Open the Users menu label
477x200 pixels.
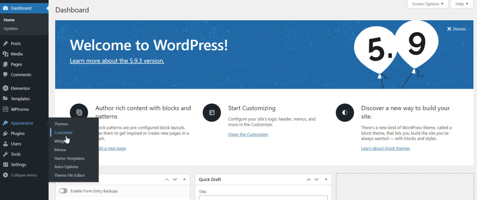coord(16,144)
